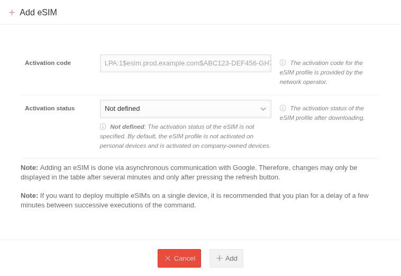
Task: Click the info icon before Not defined description
Action: [103, 127]
